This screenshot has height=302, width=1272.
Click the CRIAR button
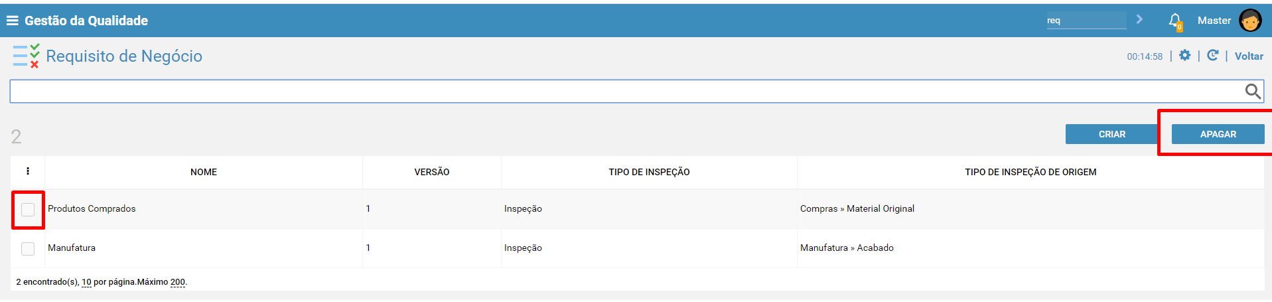click(x=1112, y=134)
